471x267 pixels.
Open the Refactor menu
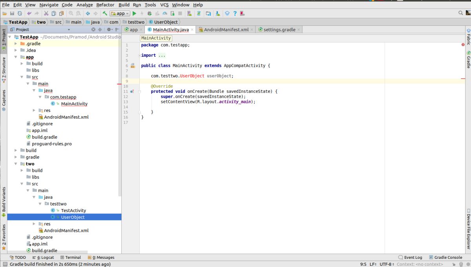coord(105,5)
